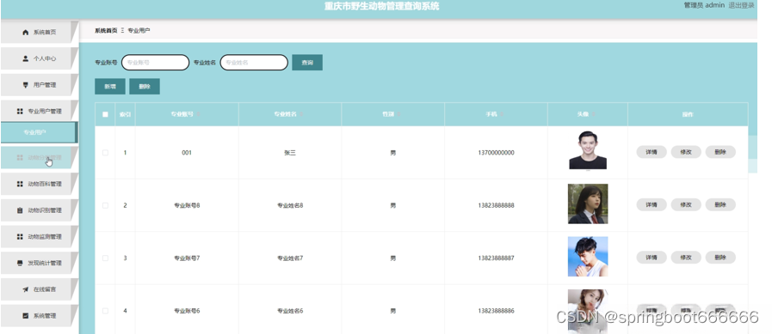The height and width of the screenshot is (334, 772).
Task: Sort table by 专业账号 column arrow
Action: point(199,114)
